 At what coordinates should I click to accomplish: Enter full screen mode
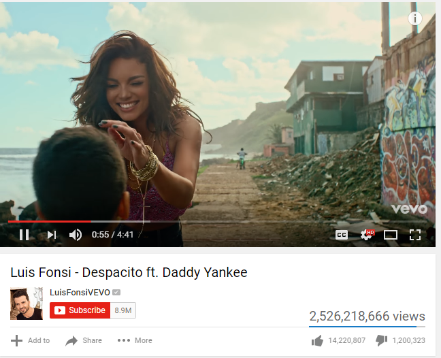[x=415, y=235]
